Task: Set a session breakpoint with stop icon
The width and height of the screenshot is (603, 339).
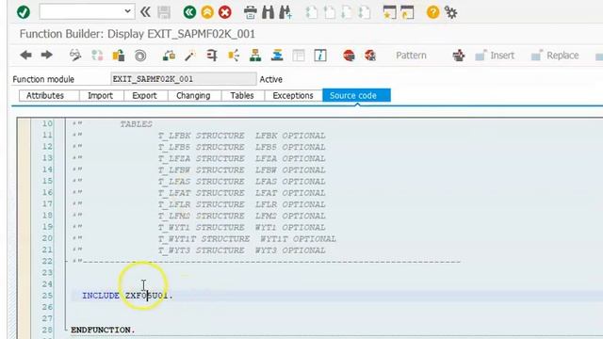Action: coord(349,56)
